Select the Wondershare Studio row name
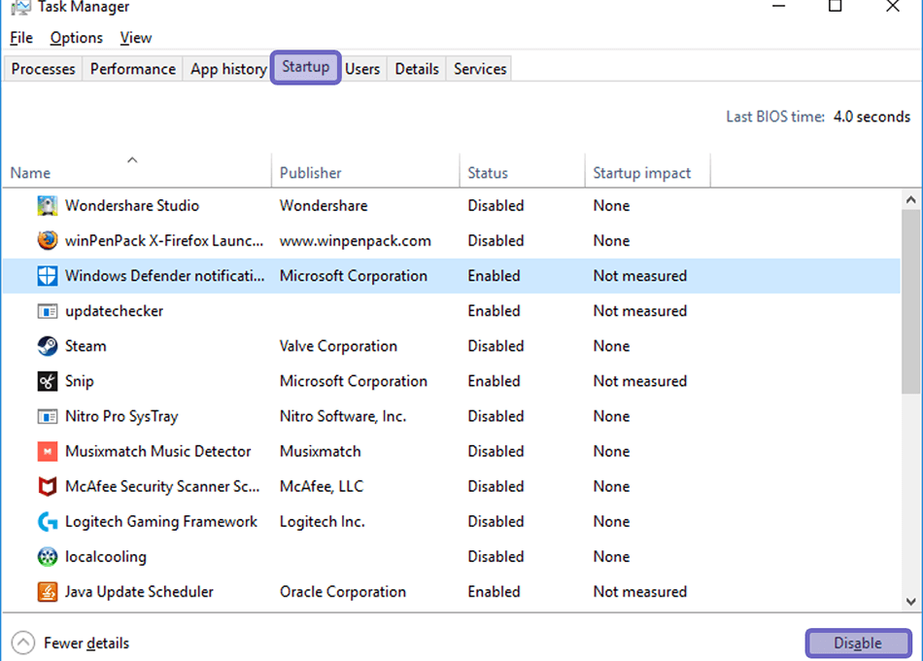923x661 pixels. [132, 206]
